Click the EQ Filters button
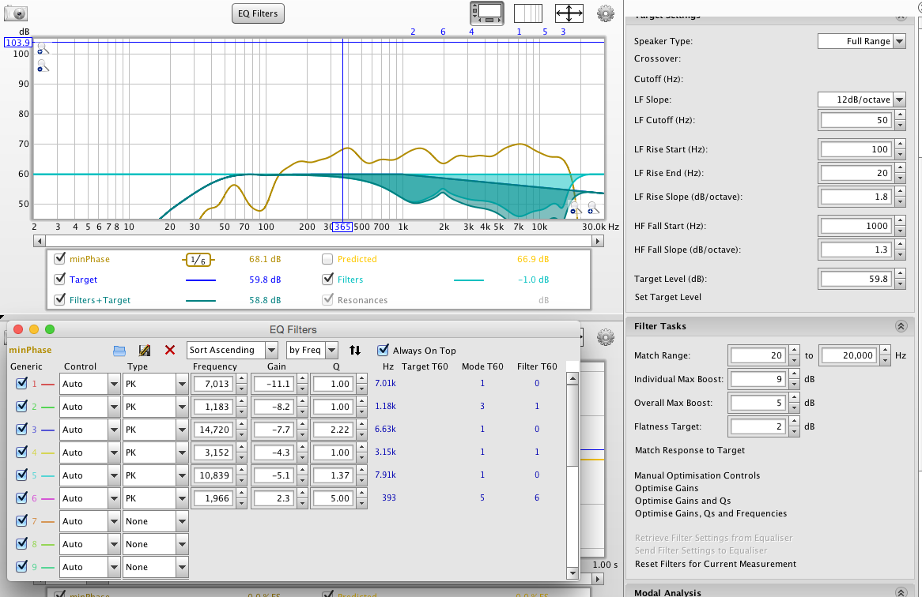The height and width of the screenshot is (597, 922). click(258, 13)
